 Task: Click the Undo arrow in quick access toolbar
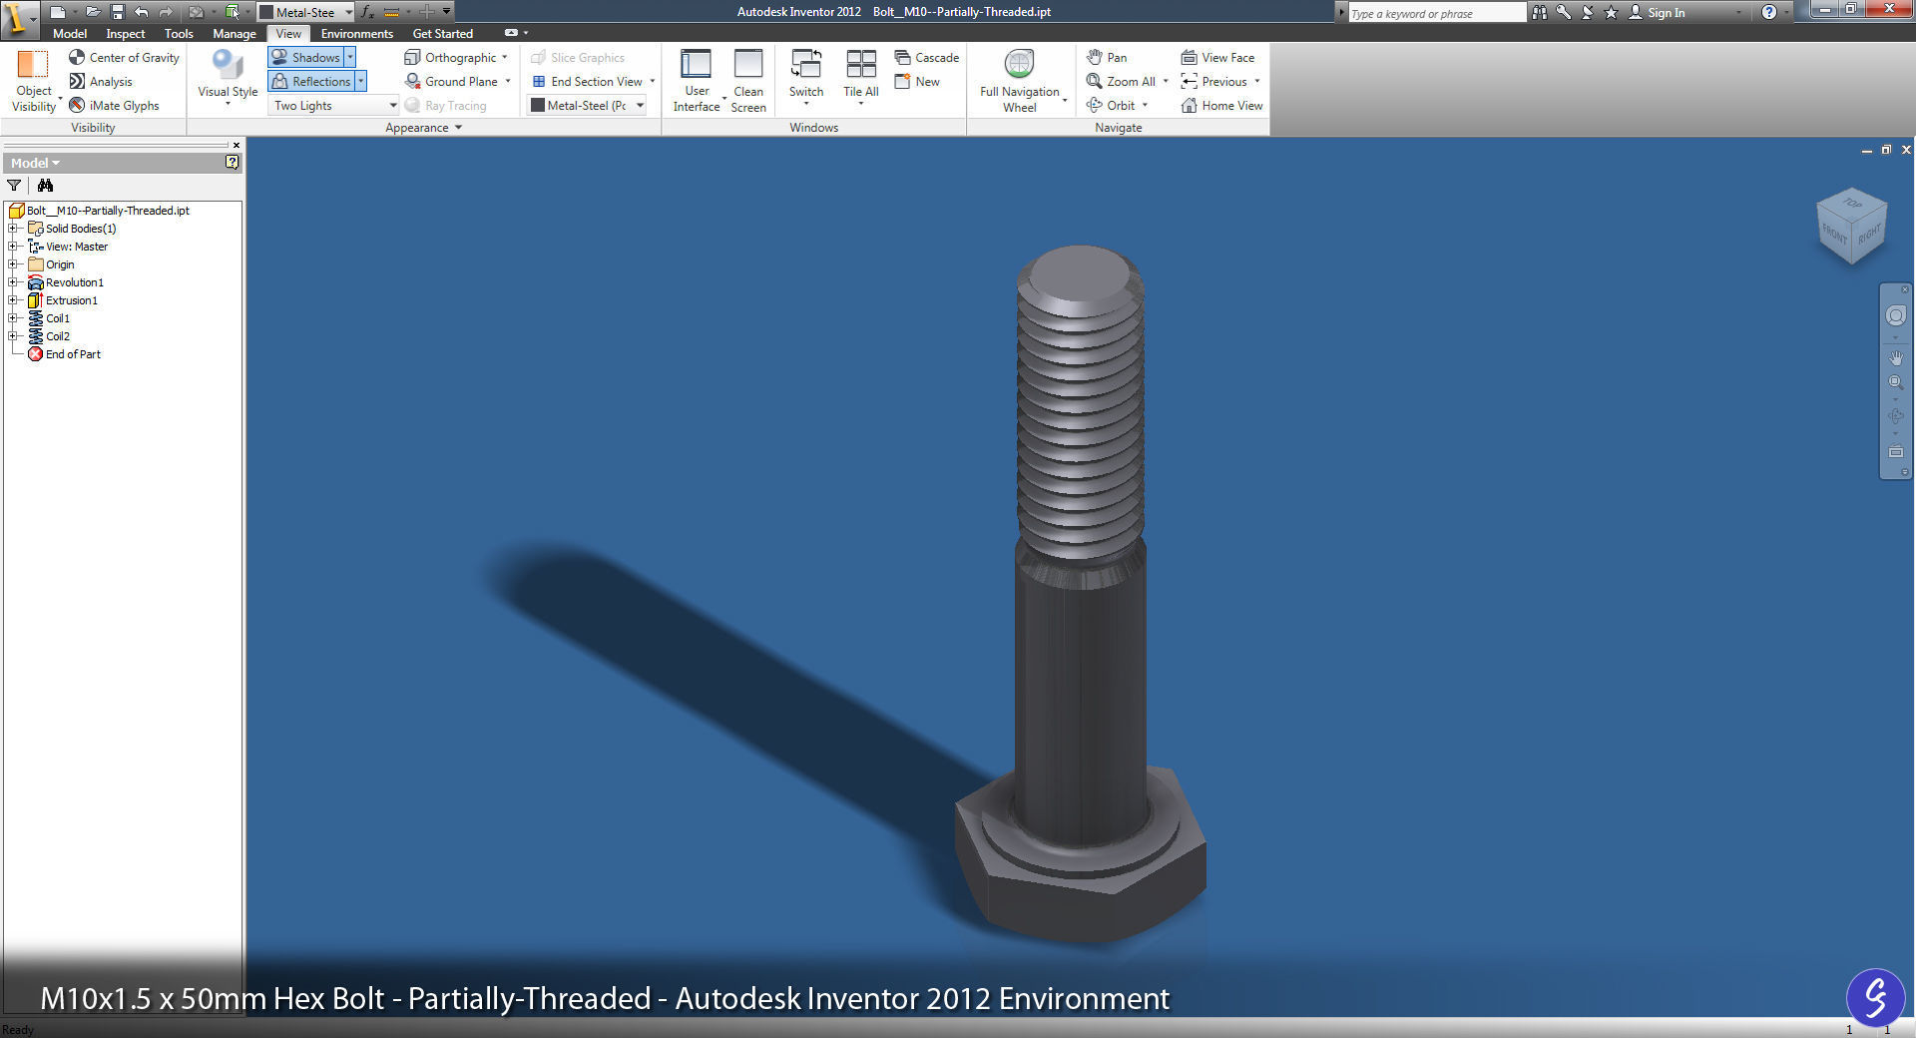coord(141,12)
